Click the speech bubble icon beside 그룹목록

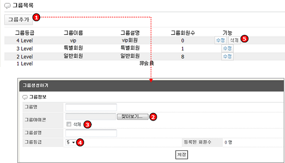point(7,6)
